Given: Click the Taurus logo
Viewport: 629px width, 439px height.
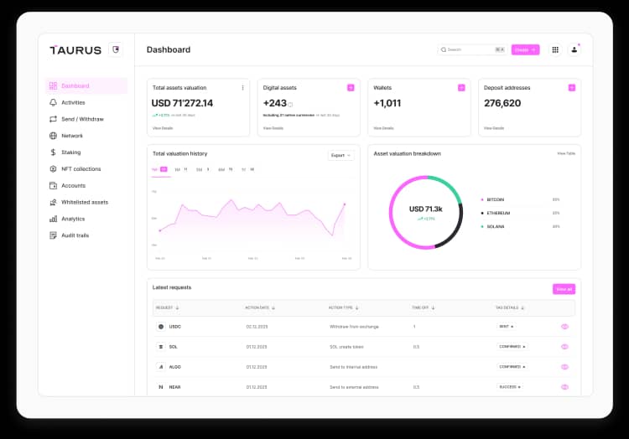Looking at the screenshot, I should [x=75, y=50].
